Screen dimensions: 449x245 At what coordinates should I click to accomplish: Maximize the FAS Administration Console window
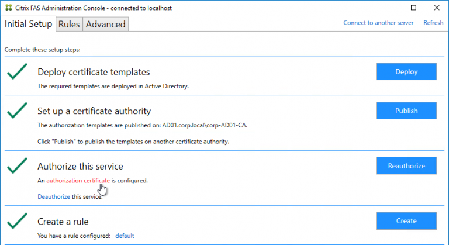pos(413,8)
